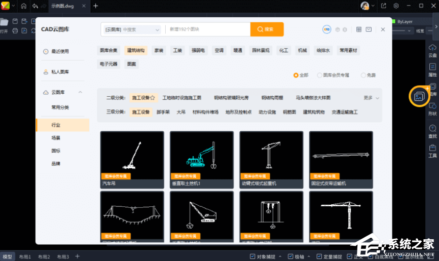Open 最近使用 in sidebar

(x=60, y=51)
